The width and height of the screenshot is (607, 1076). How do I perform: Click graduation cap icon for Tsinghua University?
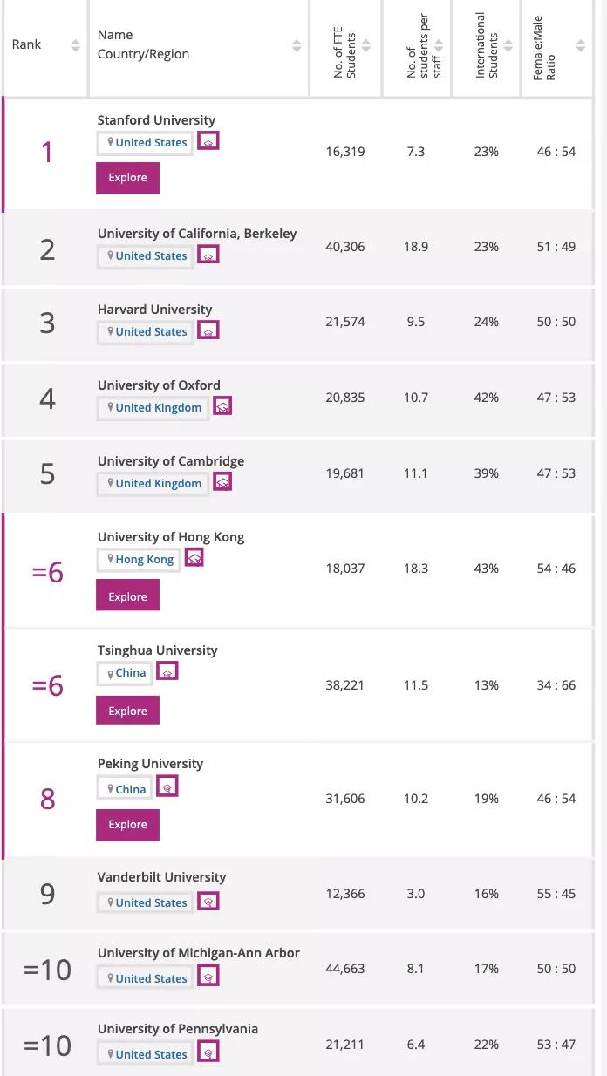tap(167, 671)
